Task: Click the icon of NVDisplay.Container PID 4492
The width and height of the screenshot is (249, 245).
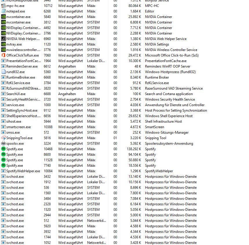Action: coord(3,28)
